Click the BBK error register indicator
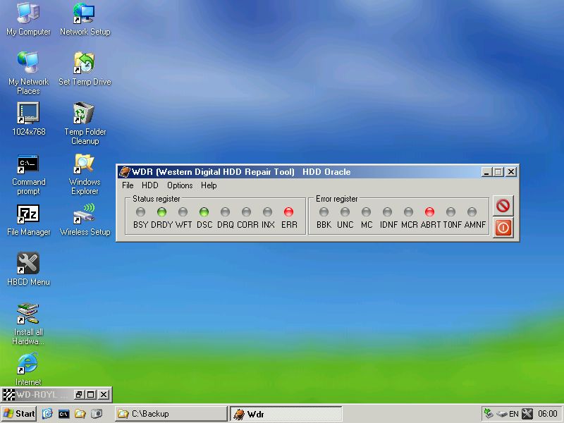The width and height of the screenshot is (564, 423). pyautogui.click(x=324, y=212)
